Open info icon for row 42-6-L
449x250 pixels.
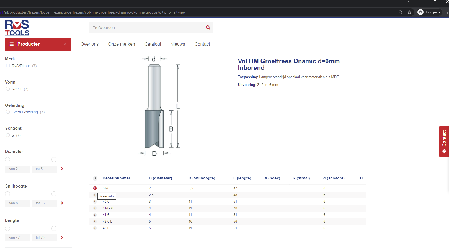point(95,222)
